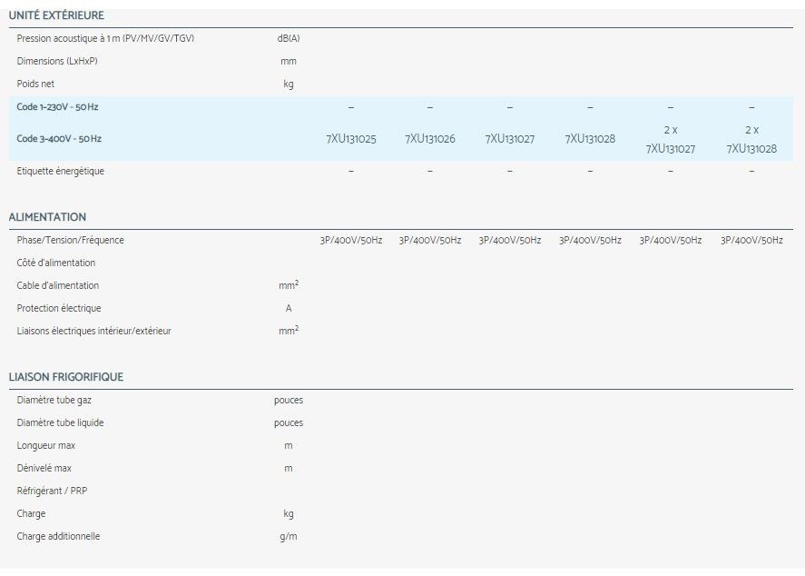Select the Diamètre tube gaz row label

point(54,400)
